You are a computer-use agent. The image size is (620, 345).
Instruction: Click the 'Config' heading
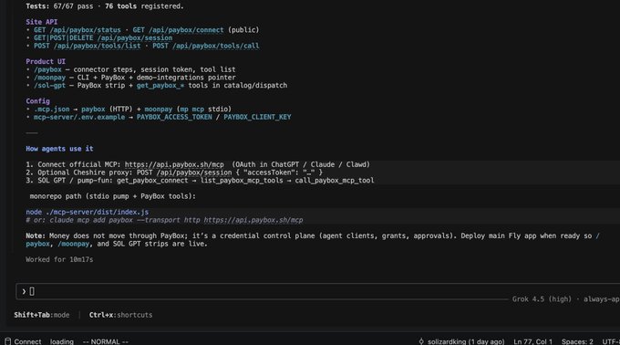pos(37,101)
